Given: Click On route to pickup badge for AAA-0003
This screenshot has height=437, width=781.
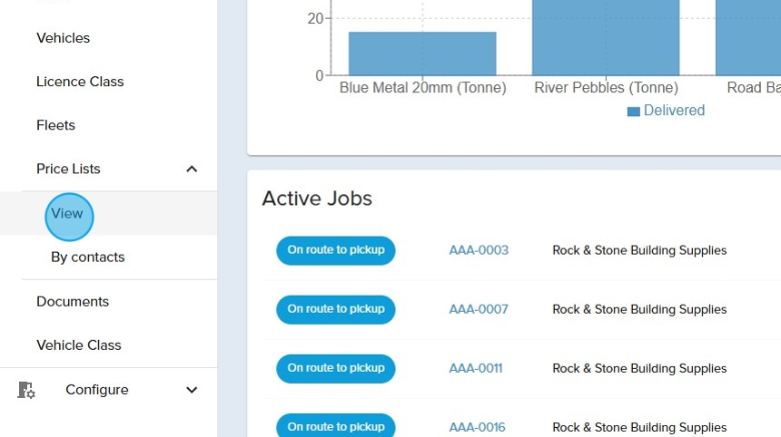Looking at the screenshot, I should click(x=336, y=250).
